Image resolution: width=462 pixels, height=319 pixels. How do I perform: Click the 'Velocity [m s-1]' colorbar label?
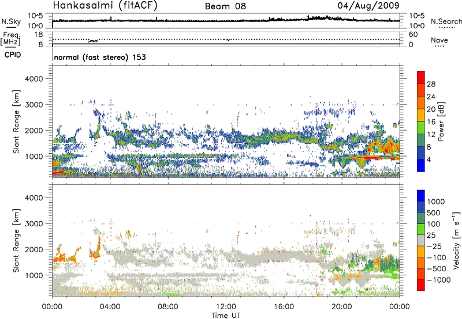point(456,240)
